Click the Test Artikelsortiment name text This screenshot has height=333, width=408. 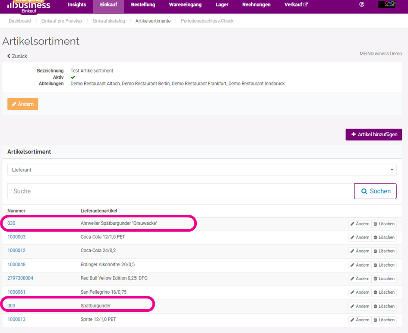click(92, 71)
